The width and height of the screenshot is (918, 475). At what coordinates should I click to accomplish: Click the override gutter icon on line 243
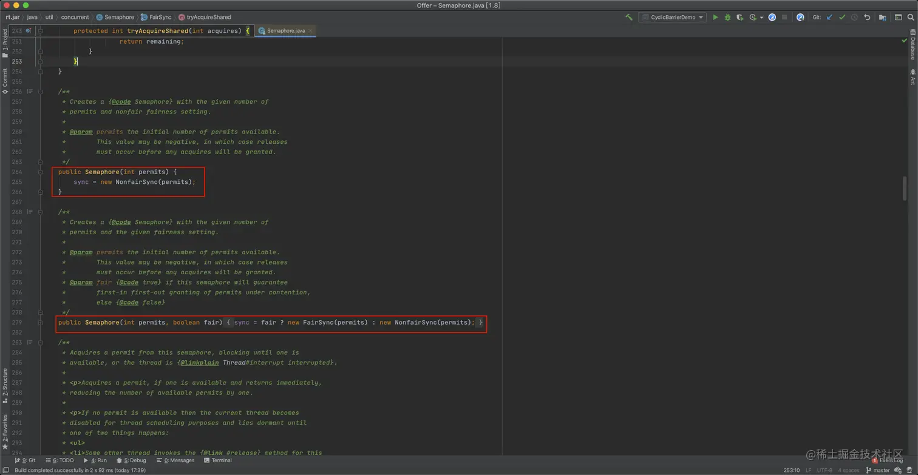[28, 30]
